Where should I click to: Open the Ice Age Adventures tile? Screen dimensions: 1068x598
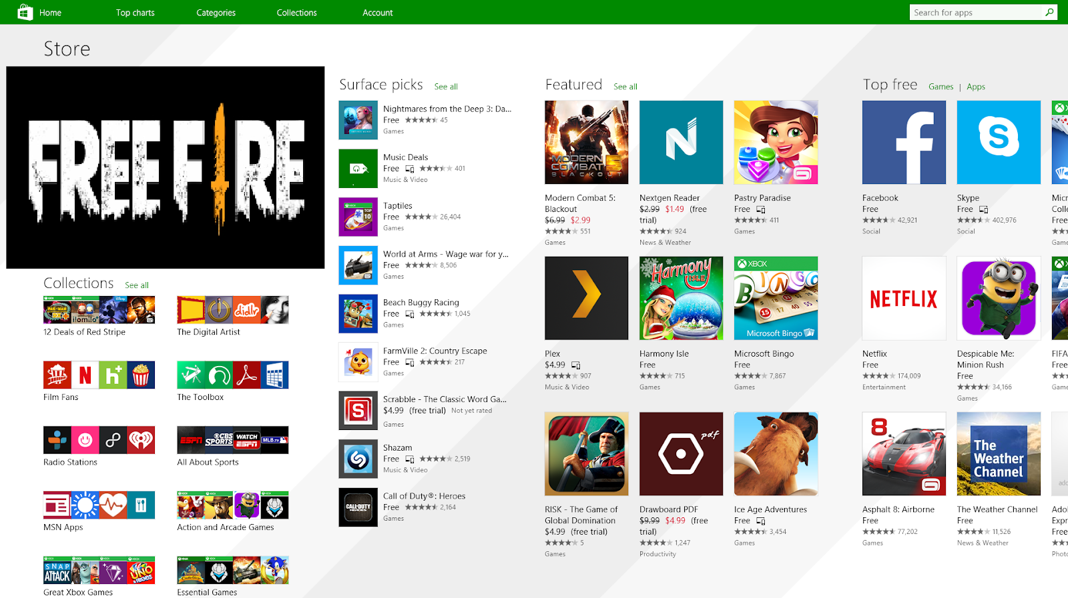(x=776, y=454)
